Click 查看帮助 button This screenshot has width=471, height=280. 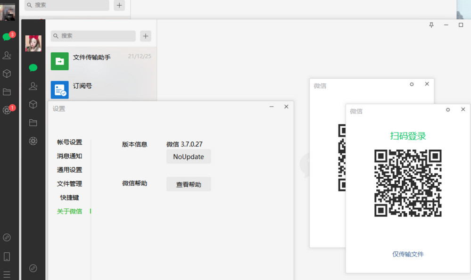tap(189, 184)
